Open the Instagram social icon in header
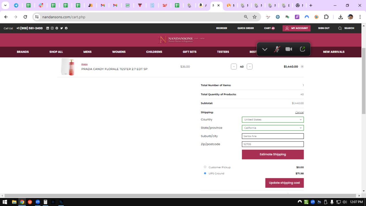366x206 pixels. point(52,28)
